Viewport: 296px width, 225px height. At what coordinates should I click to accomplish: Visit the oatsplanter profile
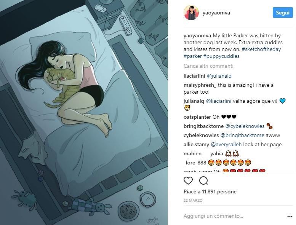click(x=197, y=117)
